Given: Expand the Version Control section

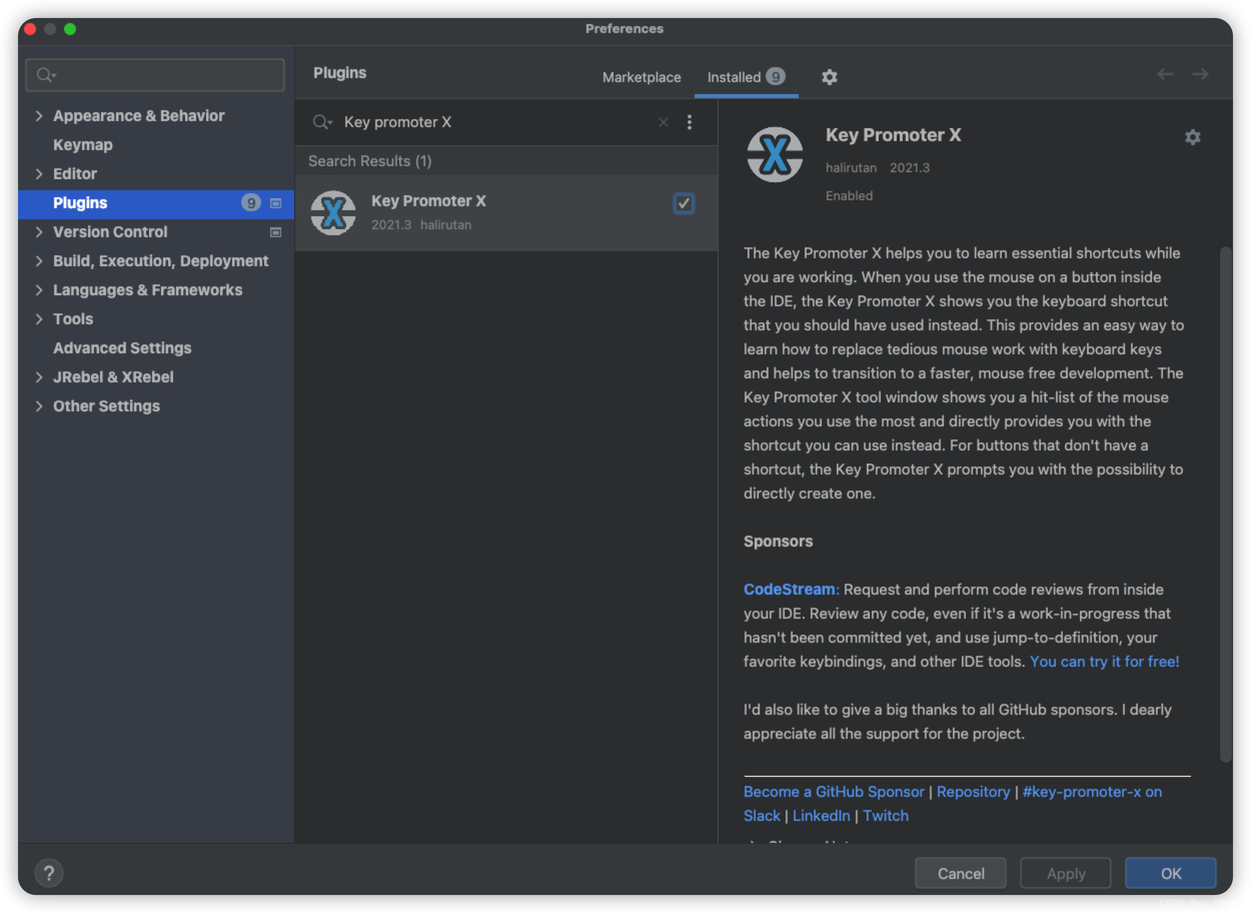Looking at the screenshot, I should pos(39,232).
